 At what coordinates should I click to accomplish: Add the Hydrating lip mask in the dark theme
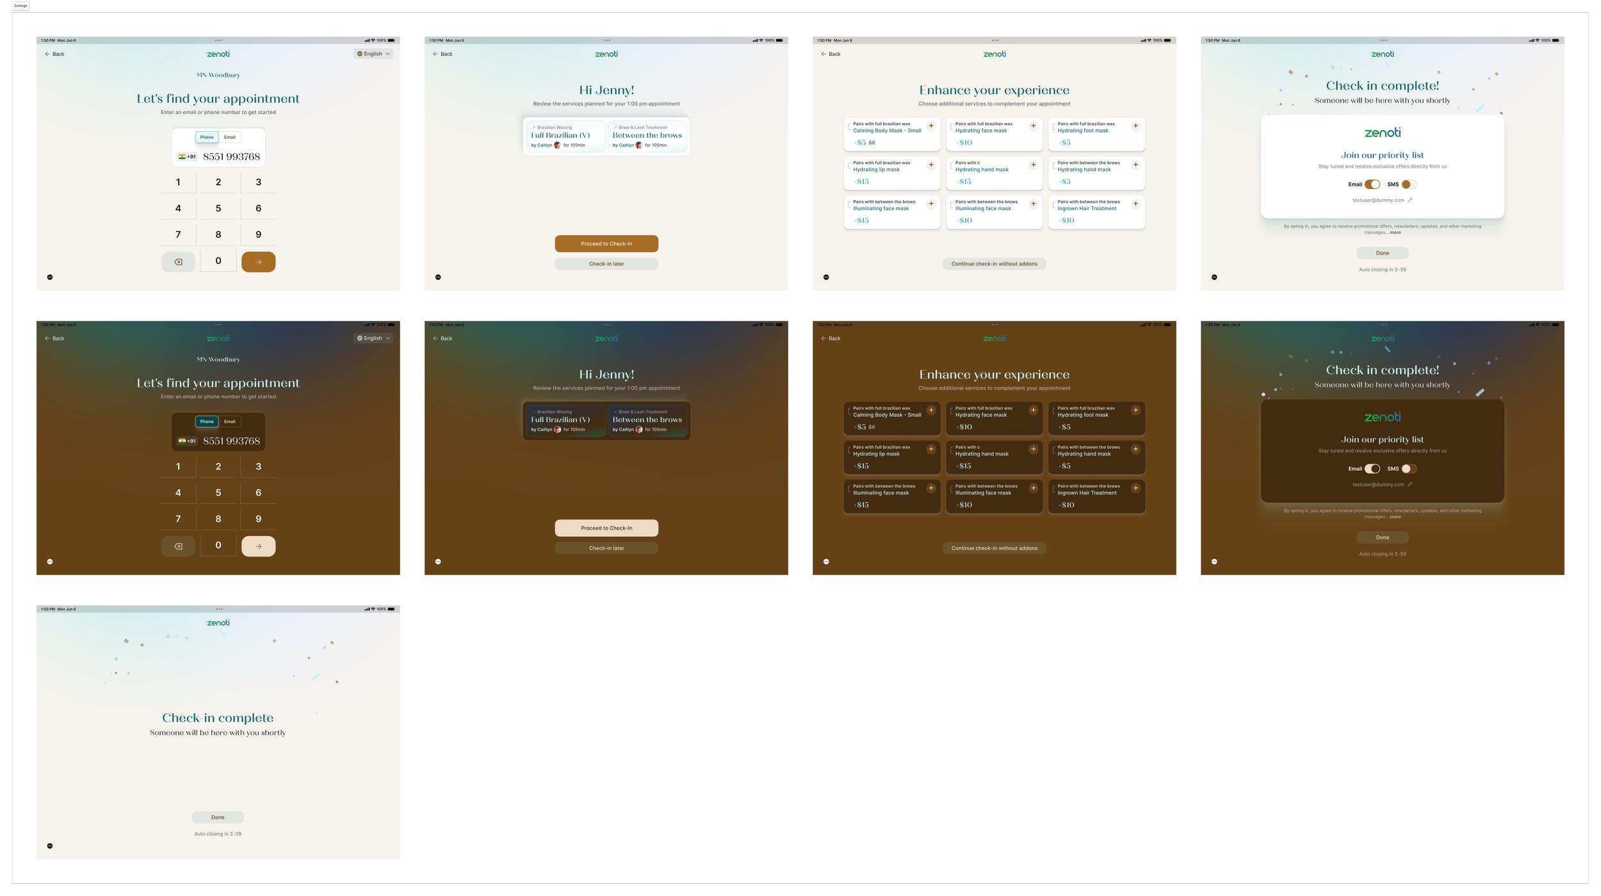(931, 449)
